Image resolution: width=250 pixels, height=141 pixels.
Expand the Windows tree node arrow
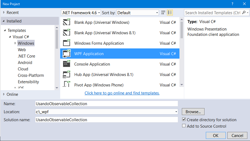point(15,43)
